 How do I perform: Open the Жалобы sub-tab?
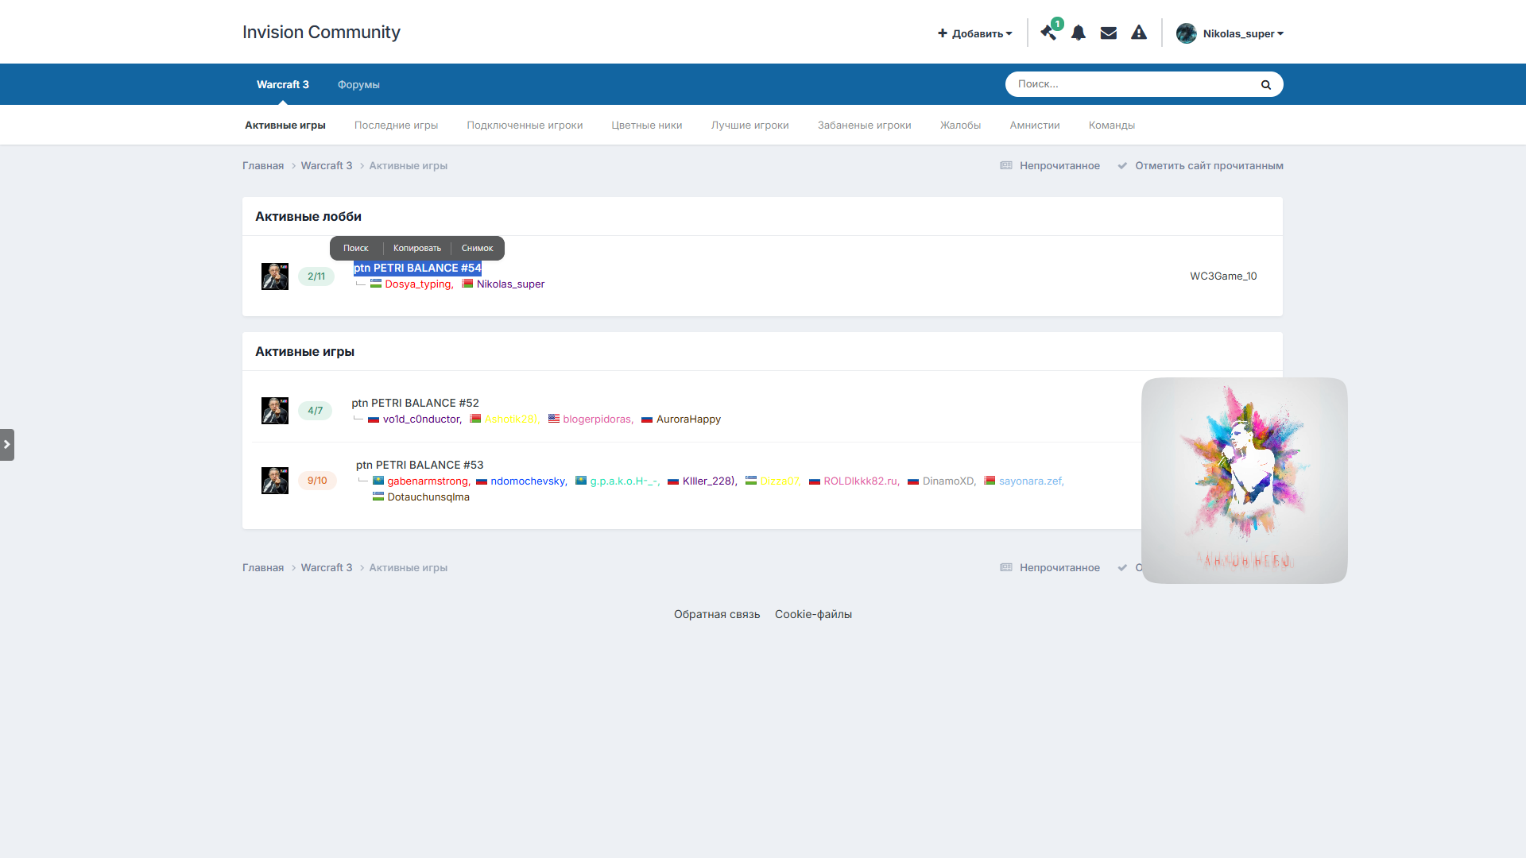point(960,126)
